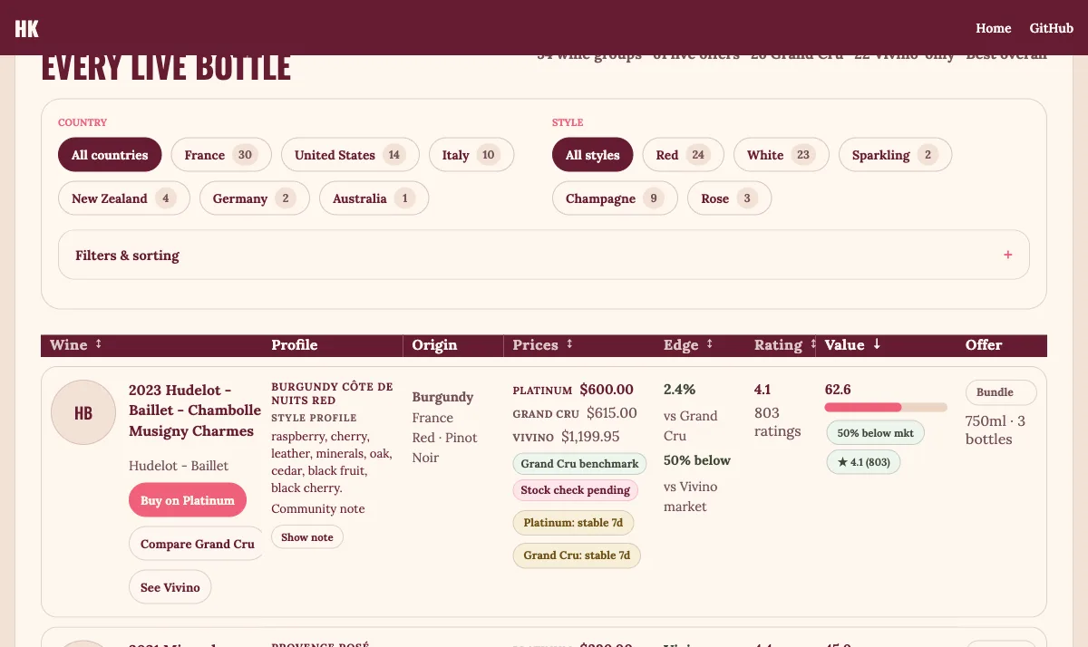
Task: Sort table by Prices column
Action: pyautogui.click(x=543, y=344)
